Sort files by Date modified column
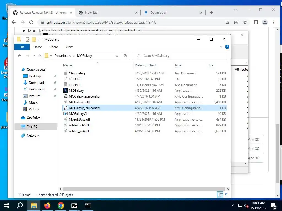This screenshot has width=282, height=211. [153, 65]
